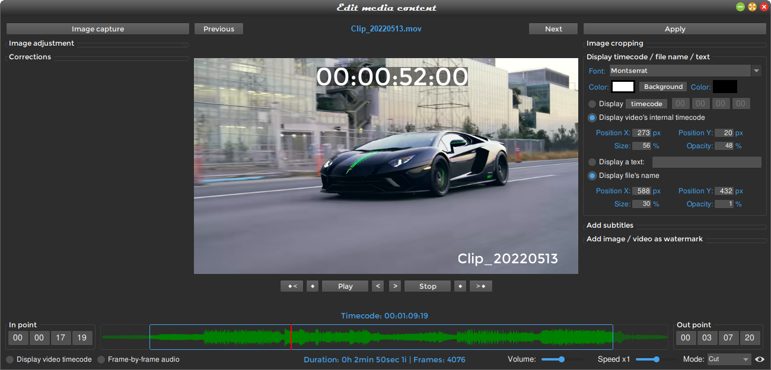Step forward one frame
The width and height of the screenshot is (771, 370).
click(x=394, y=286)
